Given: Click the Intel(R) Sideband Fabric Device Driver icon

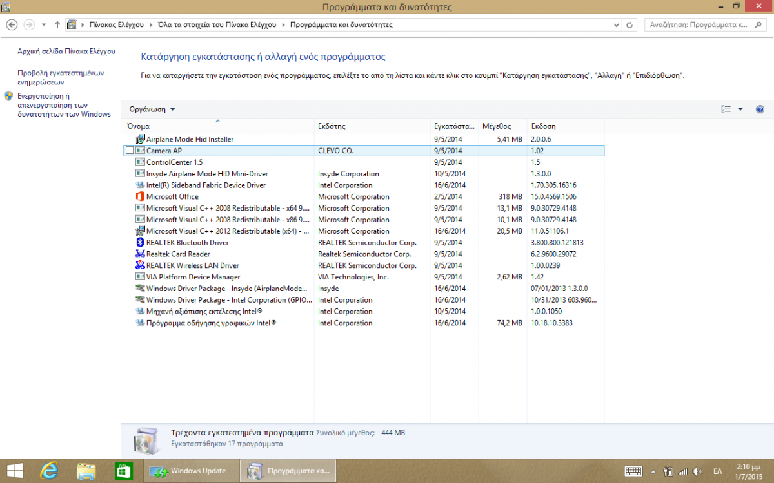Looking at the screenshot, I should coord(141,185).
